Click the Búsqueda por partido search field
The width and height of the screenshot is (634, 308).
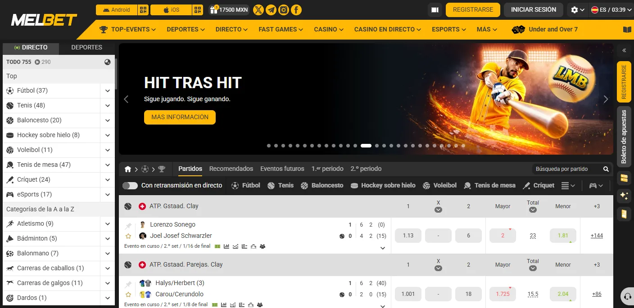pos(566,169)
